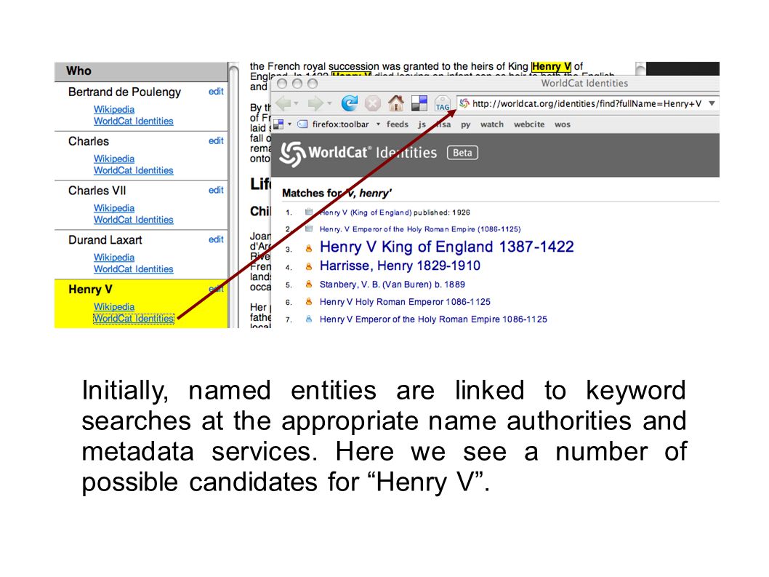Open Henry V King of England 1387-1422

click(446, 247)
